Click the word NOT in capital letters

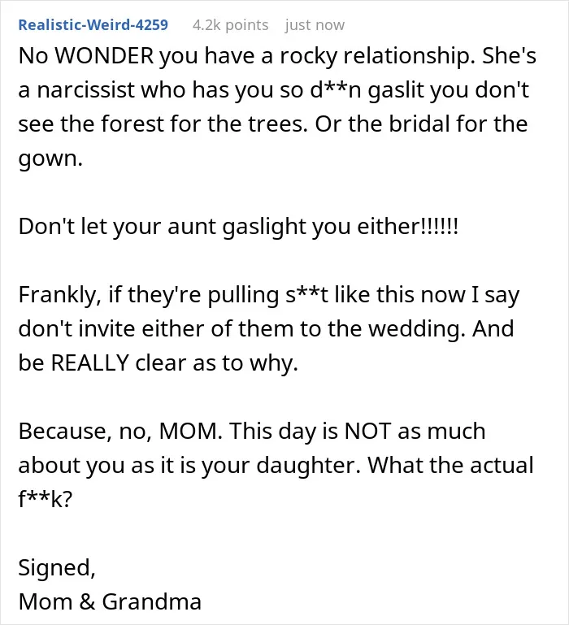click(x=367, y=432)
